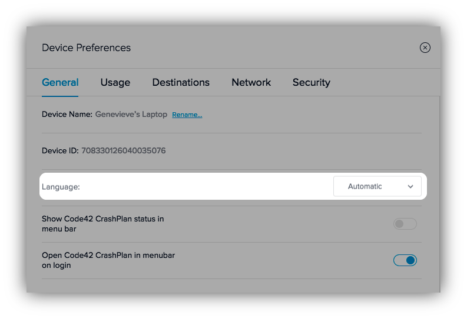Click the Device Preferences title
Image resolution: width=467 pixels, height=319 pixels.
[x=86, y=48]
